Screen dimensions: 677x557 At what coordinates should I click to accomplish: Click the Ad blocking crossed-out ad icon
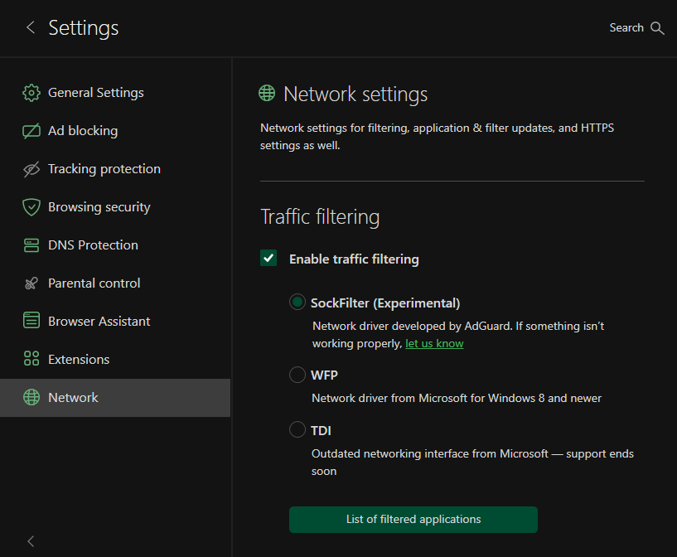(31, 130)
